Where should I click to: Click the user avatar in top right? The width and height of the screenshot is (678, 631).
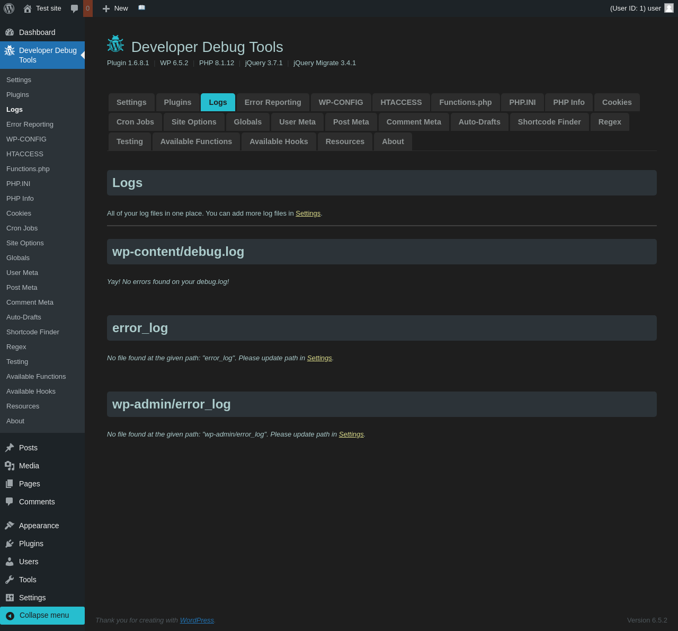(668, 8)
